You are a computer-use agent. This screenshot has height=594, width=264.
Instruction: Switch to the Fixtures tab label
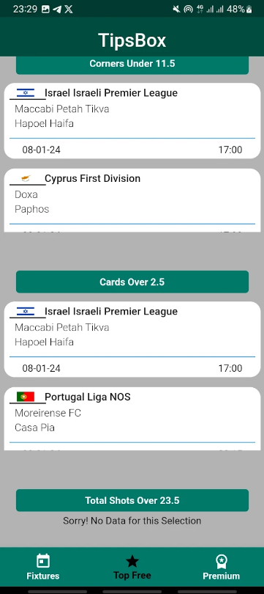point(43,576)
